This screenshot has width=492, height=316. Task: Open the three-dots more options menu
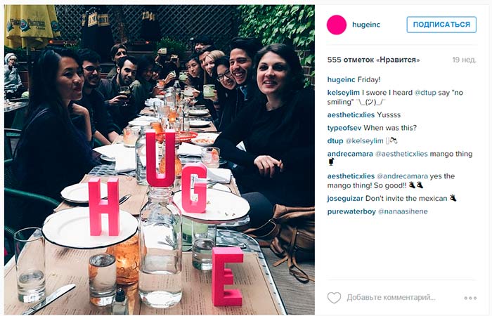[x=470, y=298]
